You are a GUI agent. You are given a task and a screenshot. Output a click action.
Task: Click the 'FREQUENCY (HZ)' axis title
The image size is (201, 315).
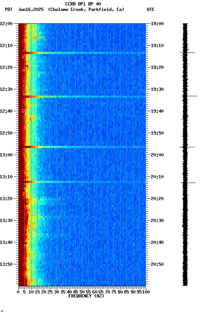86,296
